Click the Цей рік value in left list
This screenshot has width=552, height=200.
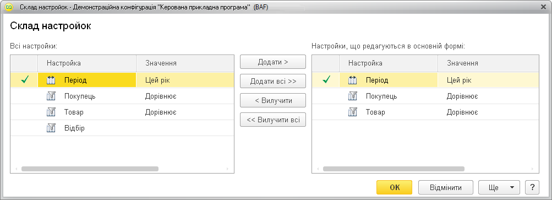point(157,80)
